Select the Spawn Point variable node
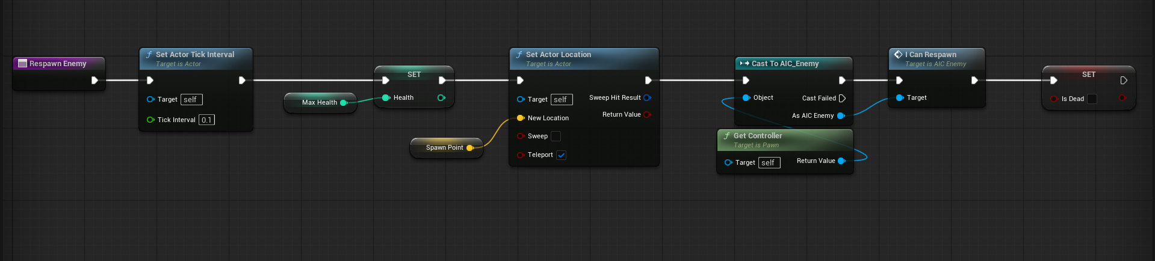The width and height of the screenshot is (1155, 261). (x=444, y=147)
